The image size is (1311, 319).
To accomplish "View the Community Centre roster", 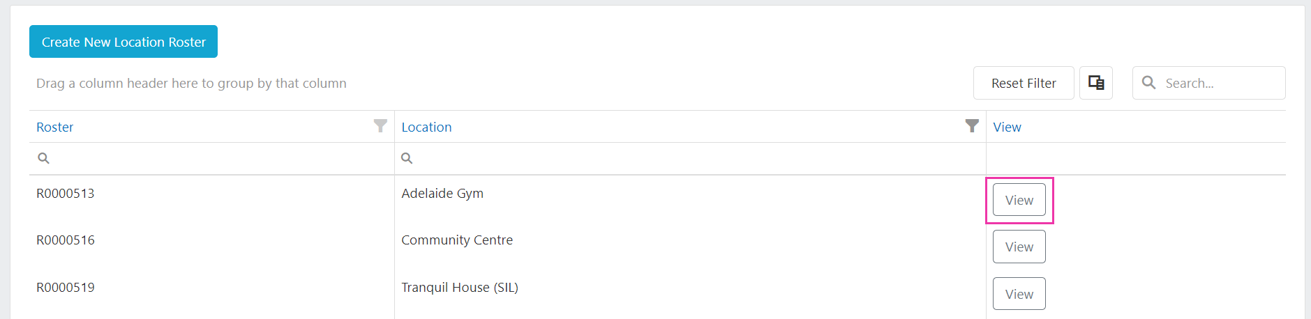I will pyautogui.click(x=1019, y=247).
